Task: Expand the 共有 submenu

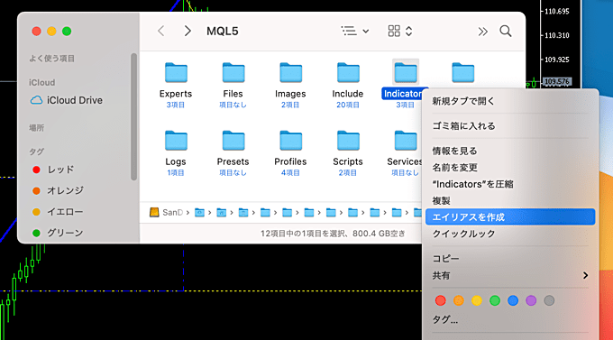Action: 510,275
